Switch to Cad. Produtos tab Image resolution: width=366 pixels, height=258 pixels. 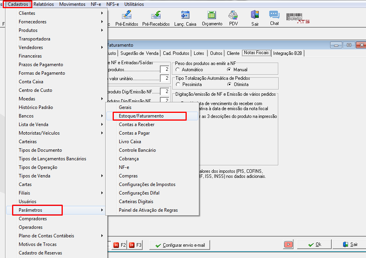click(176, 53)
